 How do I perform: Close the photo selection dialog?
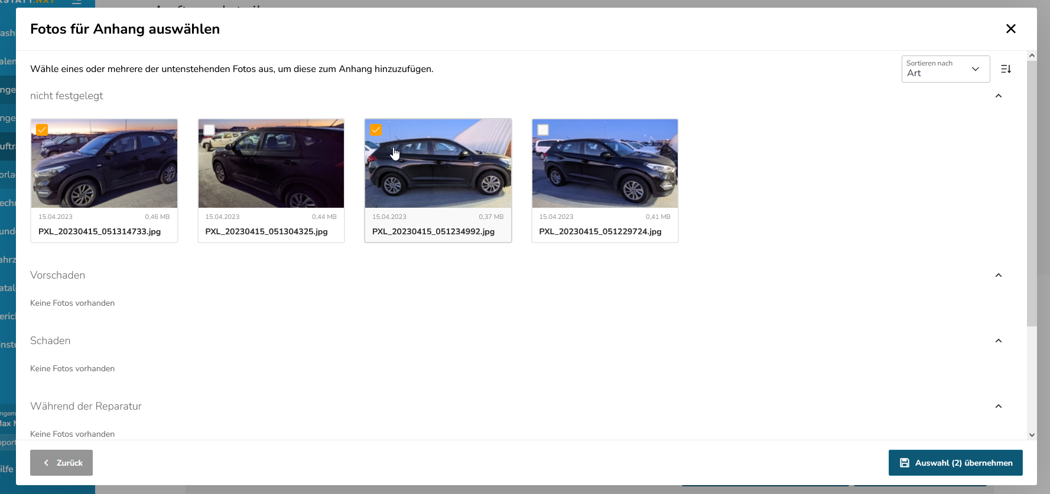pos(1011,29)
